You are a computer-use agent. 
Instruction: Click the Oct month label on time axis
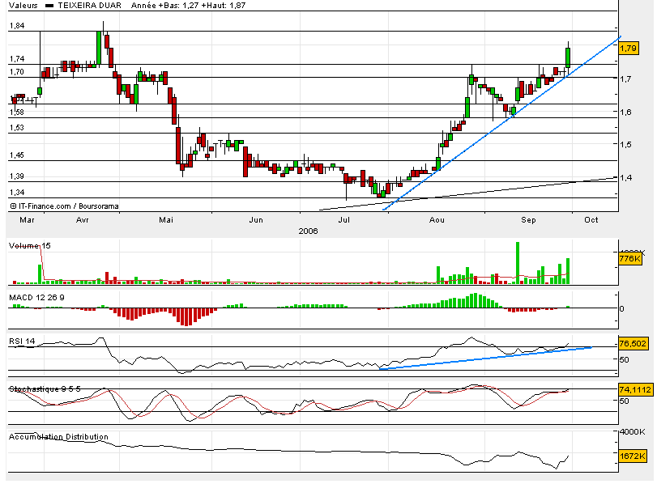coord(591,220)
